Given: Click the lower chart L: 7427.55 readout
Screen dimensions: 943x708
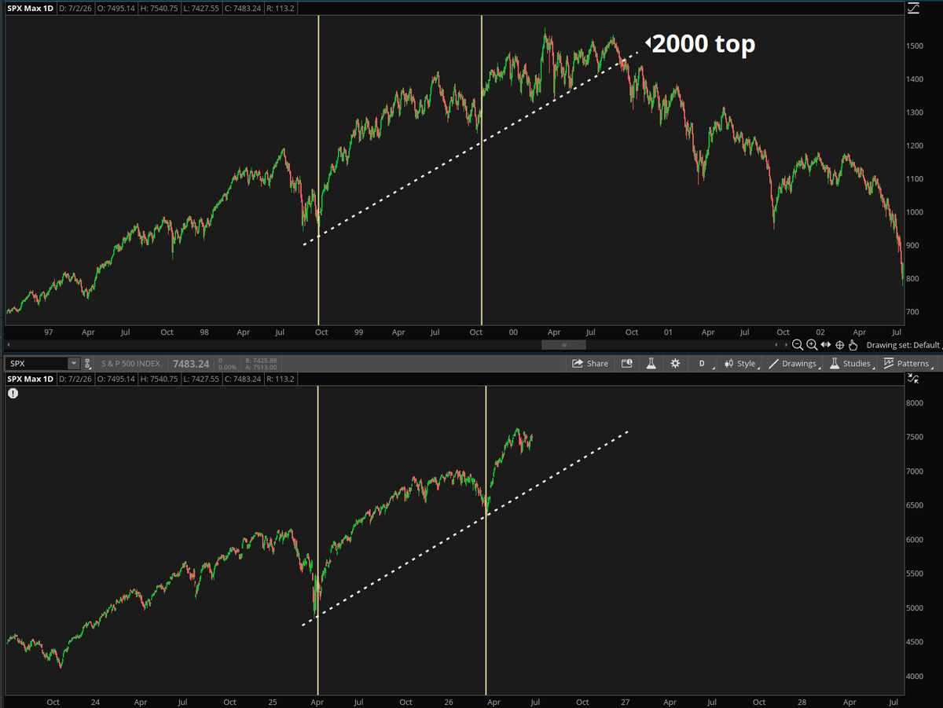Looking at the screenshot, I should (x=201, y=379).
